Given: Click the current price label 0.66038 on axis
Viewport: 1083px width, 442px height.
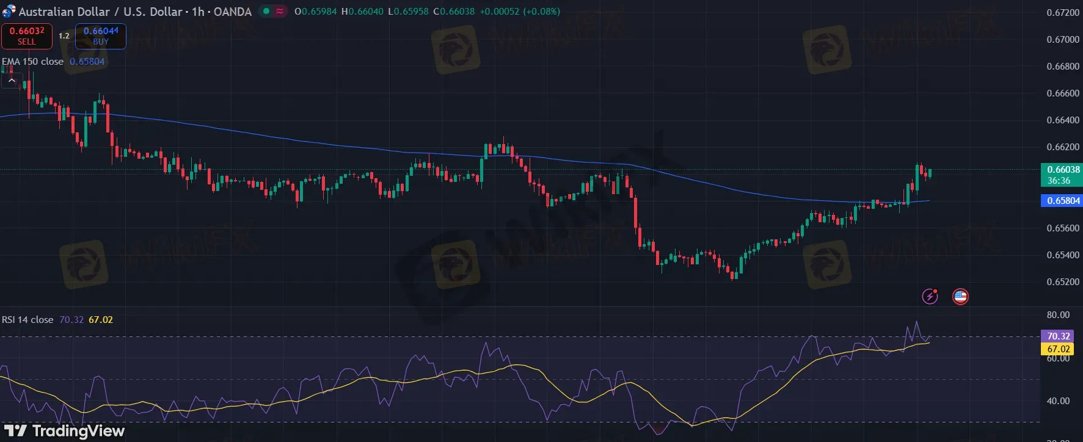Looking at the screenshot, I should [x=1063, y=170].
